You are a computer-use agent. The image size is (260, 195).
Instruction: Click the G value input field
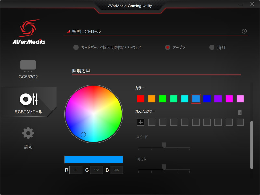(97, 170)
